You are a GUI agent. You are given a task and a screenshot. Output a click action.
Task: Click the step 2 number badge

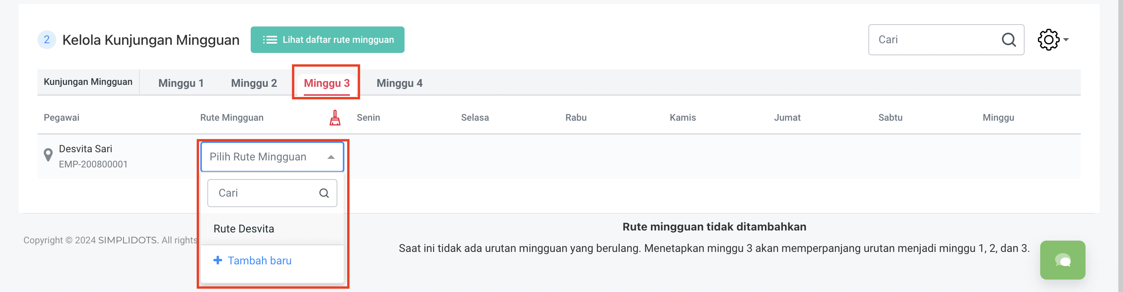click(x=46, y=40)
